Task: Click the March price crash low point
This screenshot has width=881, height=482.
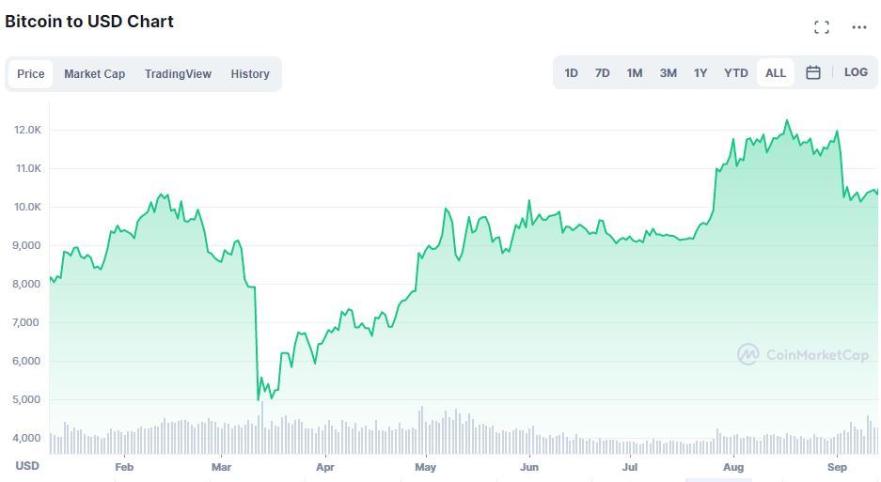Action: tap(259, 400)
